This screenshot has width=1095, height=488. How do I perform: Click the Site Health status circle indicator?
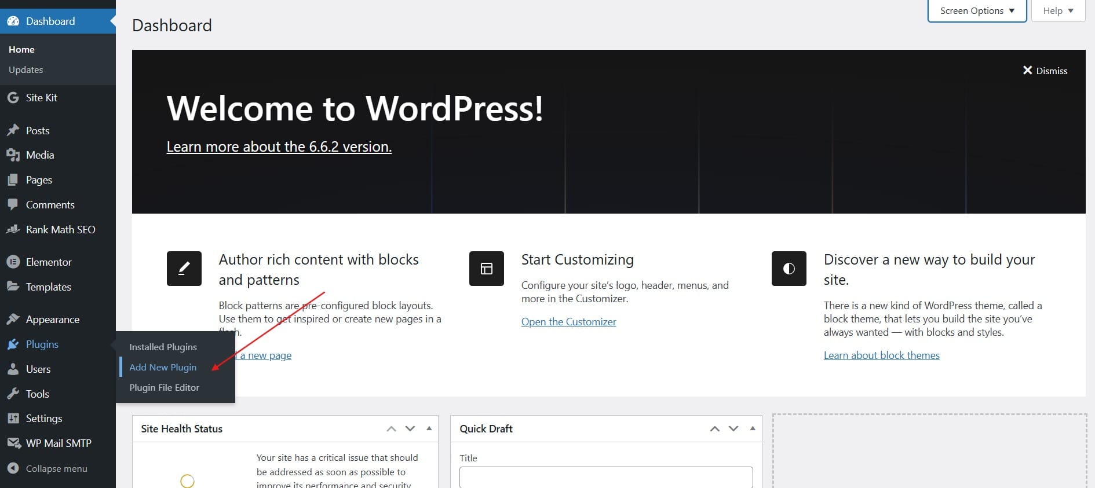tap(187, 480)
